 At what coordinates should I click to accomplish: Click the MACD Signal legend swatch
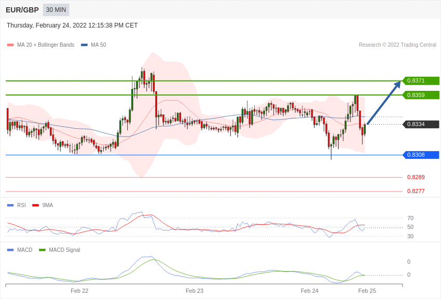pos(42,250)
